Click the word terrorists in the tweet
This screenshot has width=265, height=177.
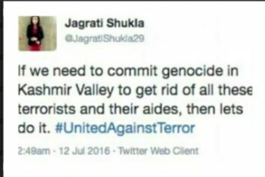coord(47,109)
